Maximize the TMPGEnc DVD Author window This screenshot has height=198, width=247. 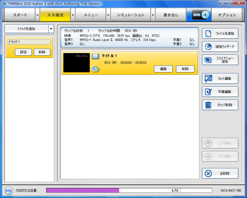coord(229,3)
